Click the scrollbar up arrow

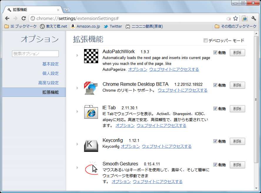[x=256, y=33]
